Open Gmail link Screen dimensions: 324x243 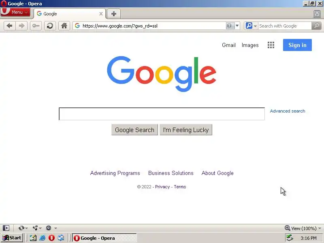pyautogui.click(x=228, y=45)
